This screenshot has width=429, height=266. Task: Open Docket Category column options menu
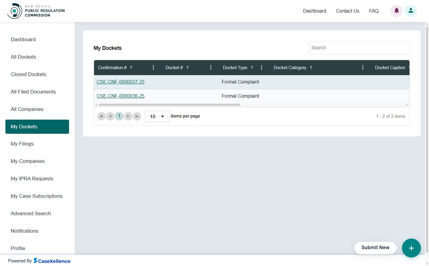point(363,68)
